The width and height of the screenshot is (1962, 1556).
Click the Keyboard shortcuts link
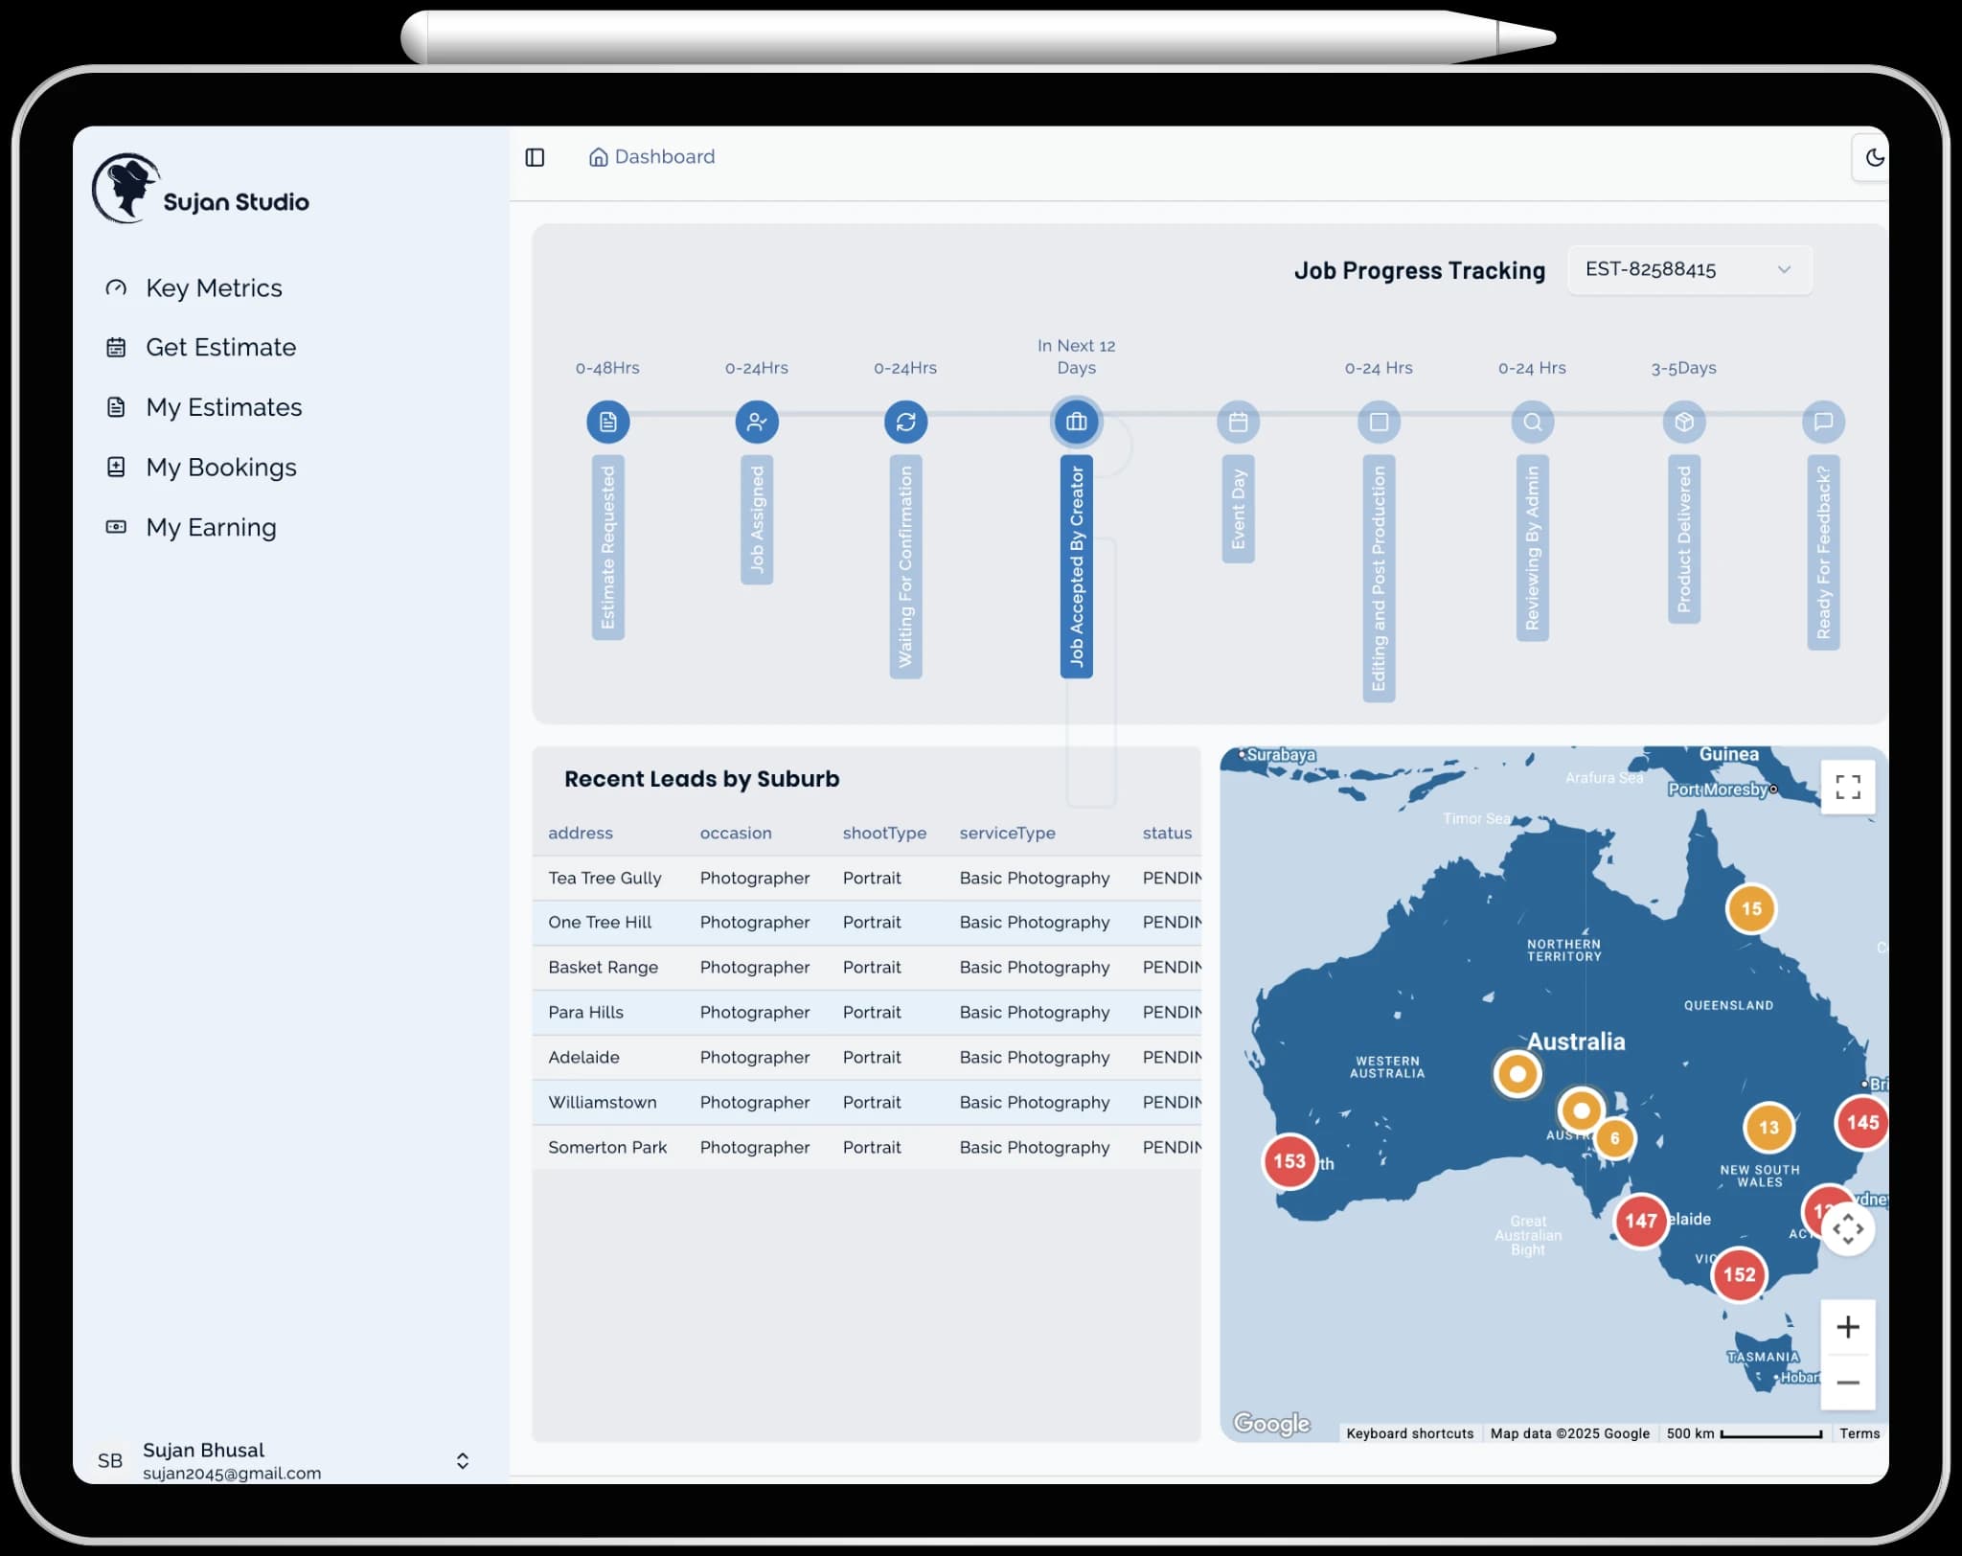click(x=1409, y=1433)
